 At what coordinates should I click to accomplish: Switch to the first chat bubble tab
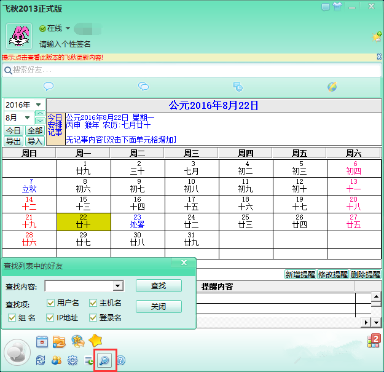click(x=49, y=87)
